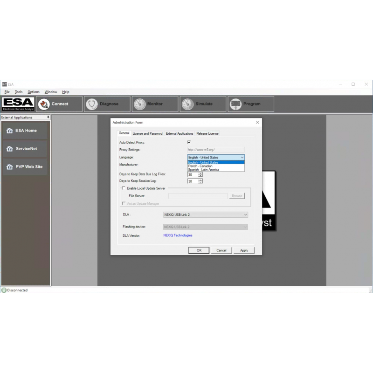
Task: Go to ESA Home in the sidebar
Action: click(26, 131)
